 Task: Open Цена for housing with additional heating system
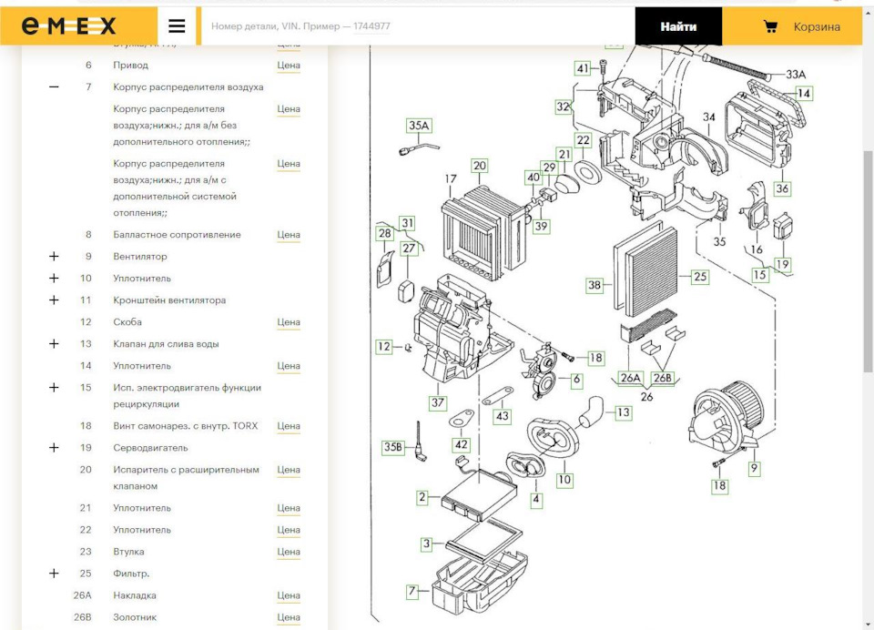[x=289, y=164]
